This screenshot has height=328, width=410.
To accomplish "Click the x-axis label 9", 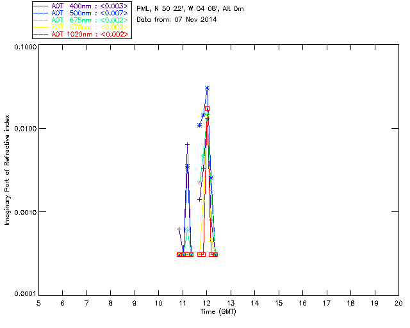I will (x=135, y=303).
